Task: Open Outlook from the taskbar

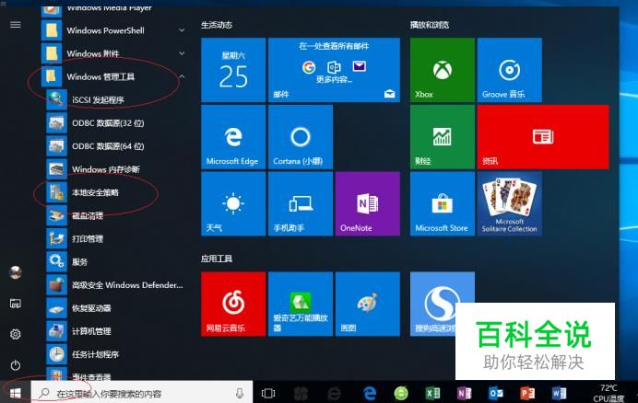Action: 496,393
